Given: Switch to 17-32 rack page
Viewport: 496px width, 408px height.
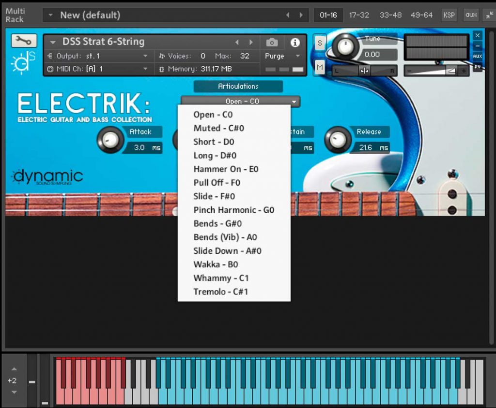Looking at the screenshot, I should coord(359,15).
